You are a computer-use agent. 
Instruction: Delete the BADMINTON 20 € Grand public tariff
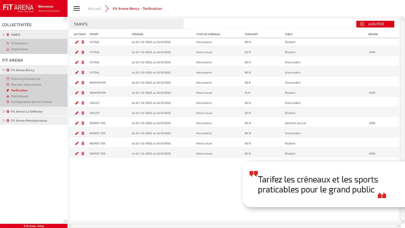click(83, 83)
